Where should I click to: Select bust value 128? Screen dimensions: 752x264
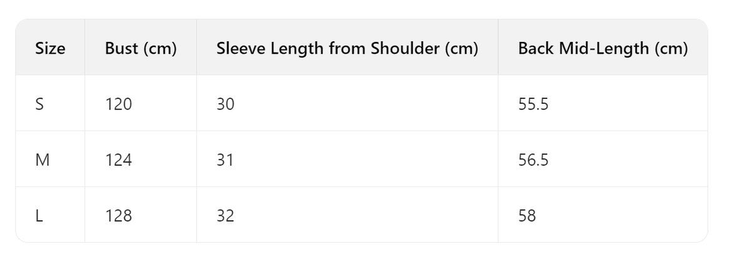click(x=118, y=216)
